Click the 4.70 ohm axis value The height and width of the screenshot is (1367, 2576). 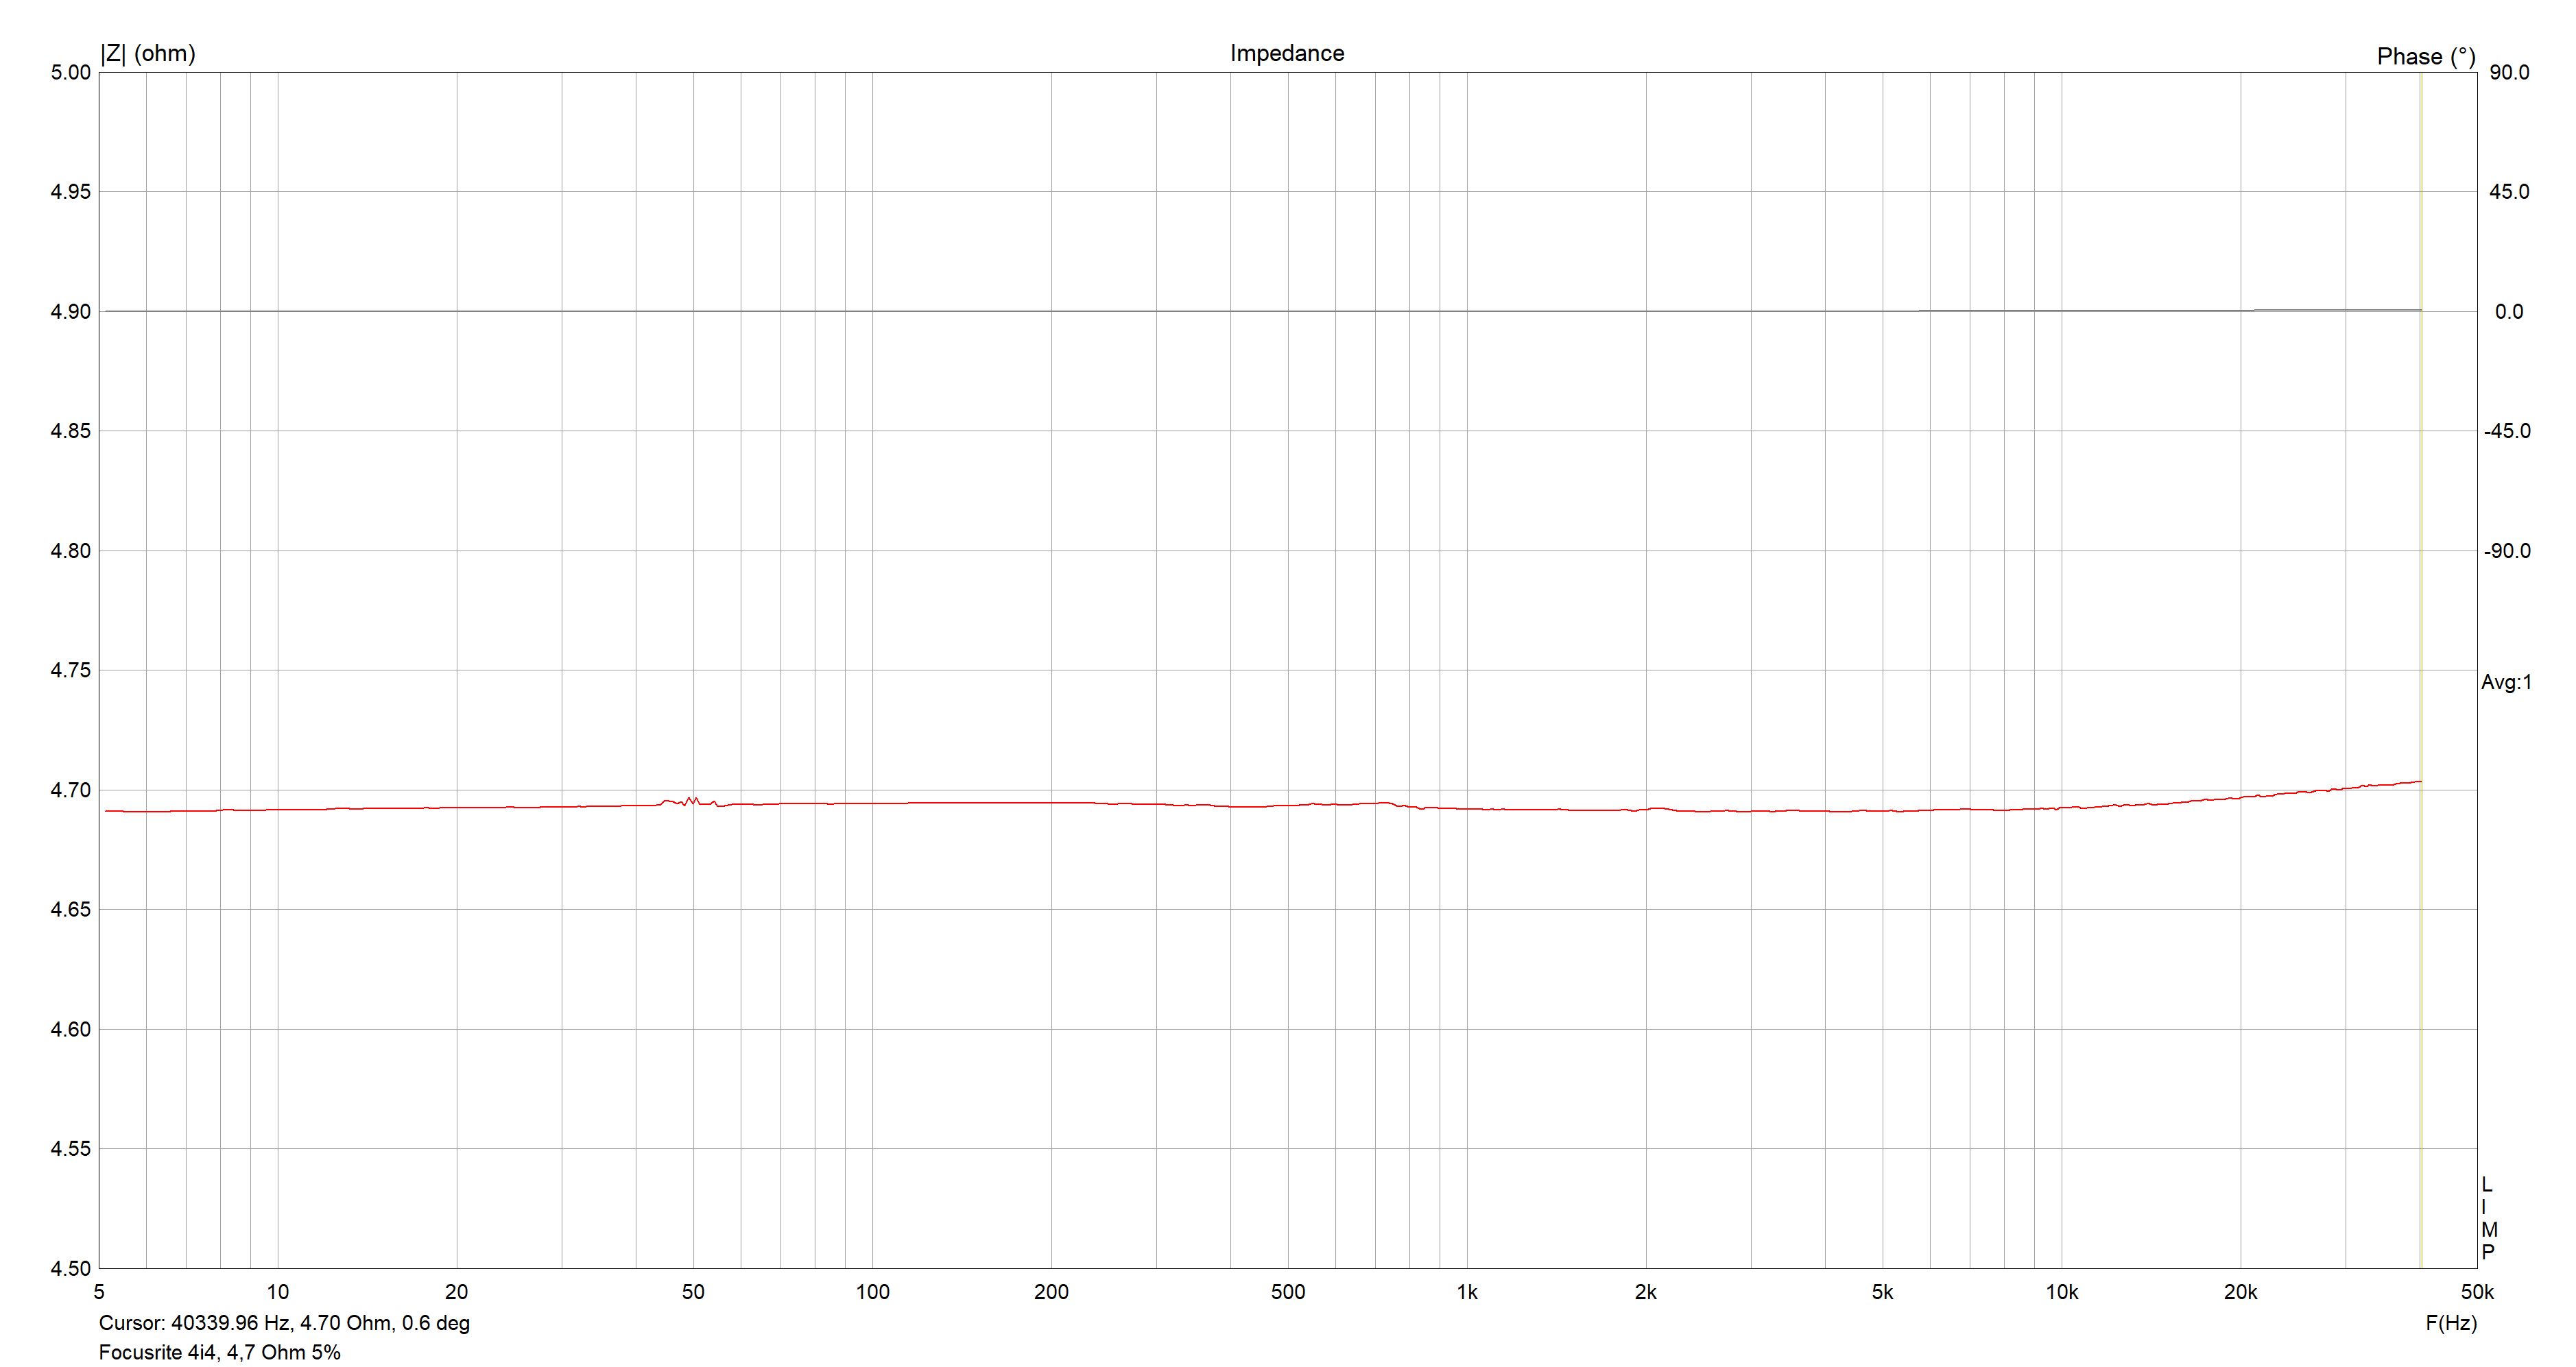pos(71,790)
